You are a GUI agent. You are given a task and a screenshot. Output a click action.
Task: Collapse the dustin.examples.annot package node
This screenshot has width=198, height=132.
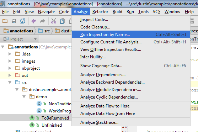17,90
